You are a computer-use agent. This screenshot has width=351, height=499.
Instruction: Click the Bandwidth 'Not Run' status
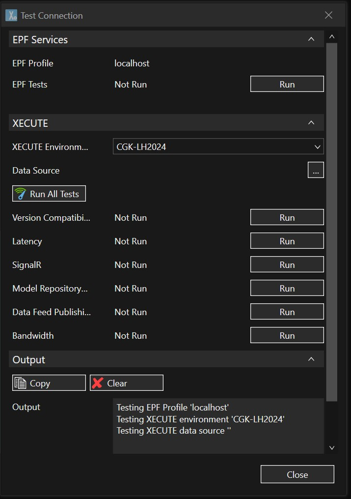[131, 335]
